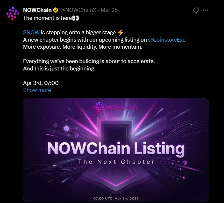The height and width of the screenshot is (203, 224).
Task: Click the "Apr 3rd, 07:00" text line
Action: 41,83
